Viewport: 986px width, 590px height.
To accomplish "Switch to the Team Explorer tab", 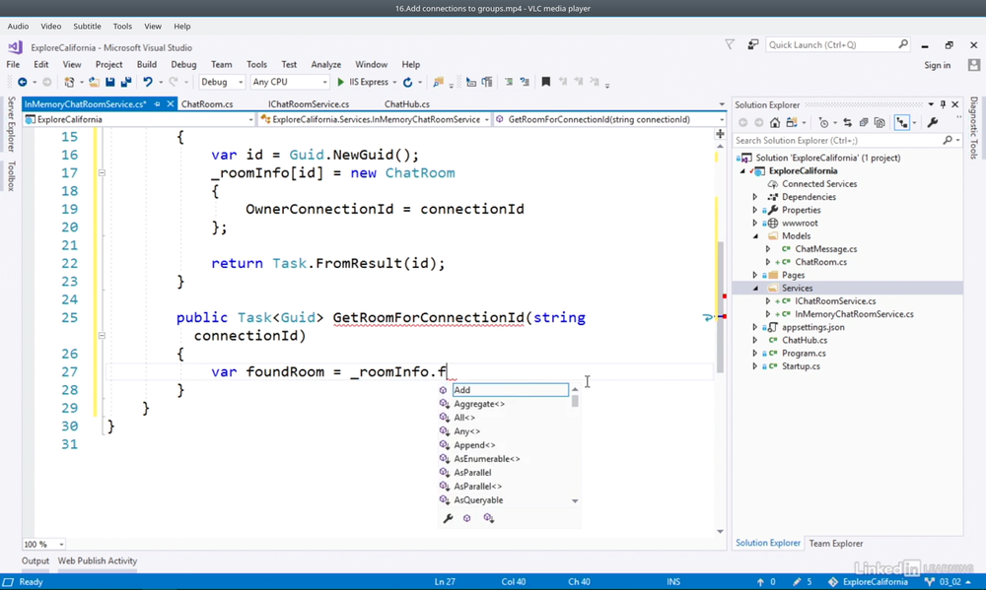I will [x=836, y=544].
